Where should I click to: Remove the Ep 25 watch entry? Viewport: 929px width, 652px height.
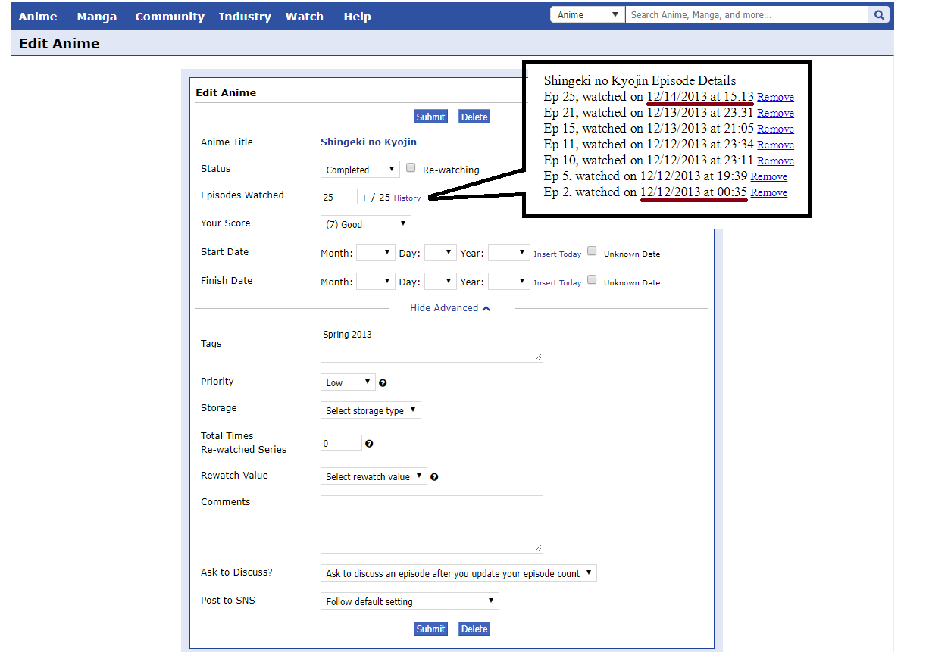775,97
